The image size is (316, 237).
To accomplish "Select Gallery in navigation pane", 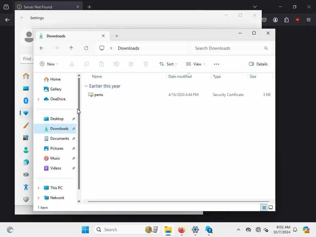I will 56,89.
